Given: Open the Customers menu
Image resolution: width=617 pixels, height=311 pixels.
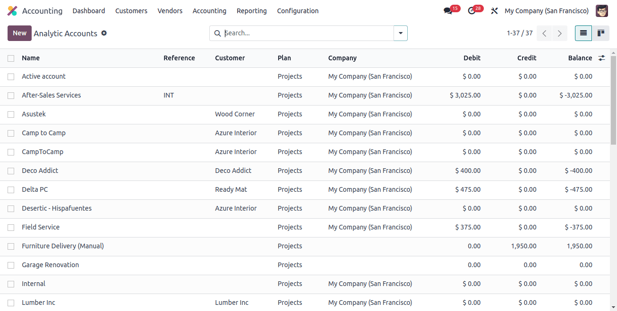Looking at the screenshot, I should click(131, 11).
